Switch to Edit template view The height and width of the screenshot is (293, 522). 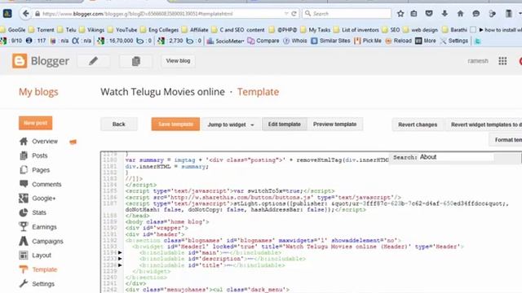pyautogui.click(x=285, y=125)
